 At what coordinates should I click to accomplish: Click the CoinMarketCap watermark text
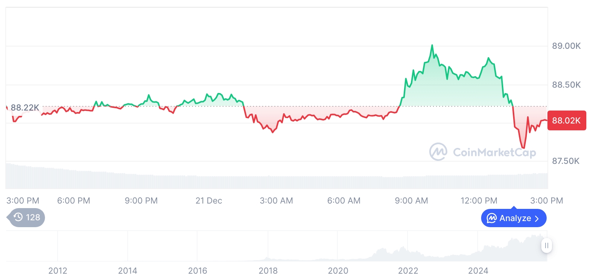point(494,152)
